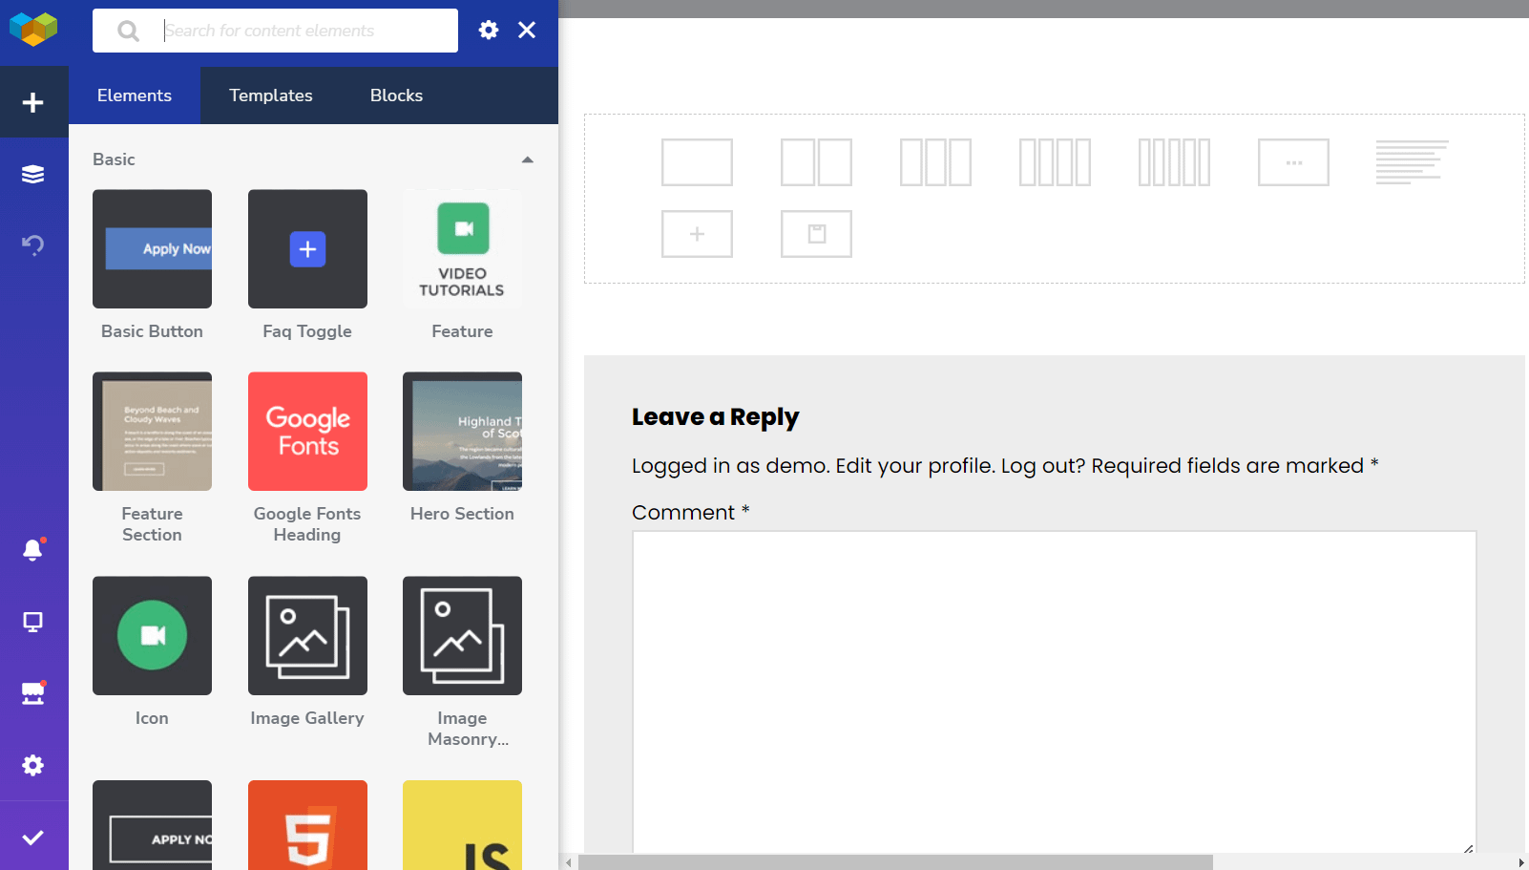The image size is (1529, 870).
Task: Switch to the Elements tab
Action: coord(135,95)
